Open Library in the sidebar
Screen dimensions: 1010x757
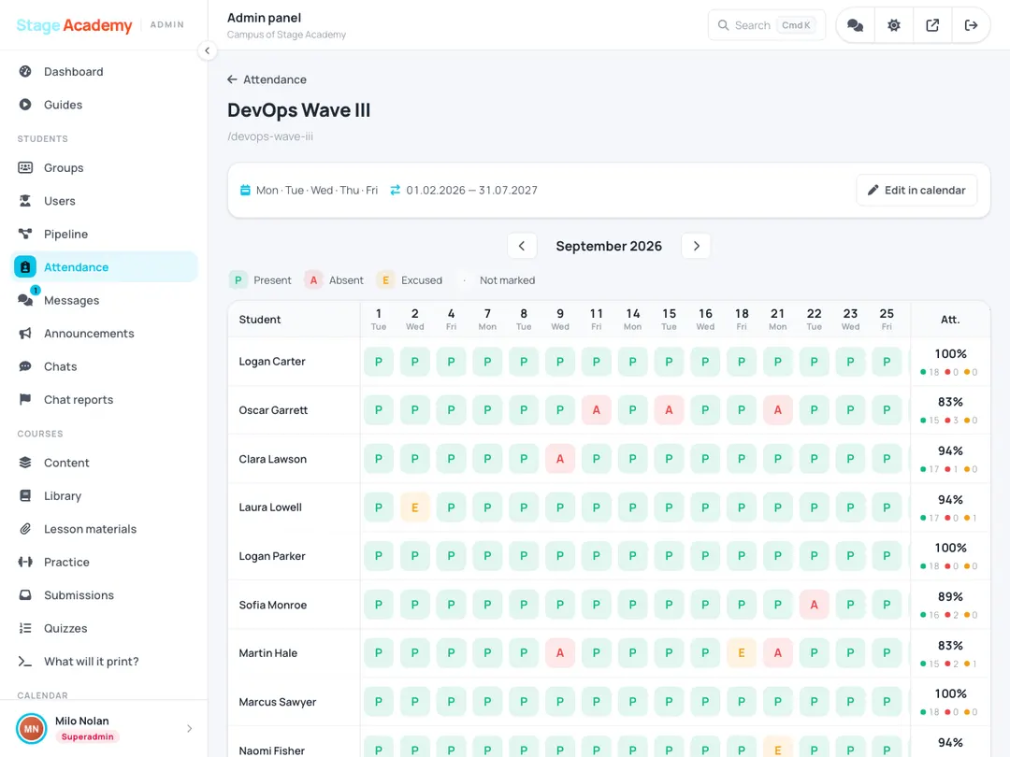[x=105, y=496]
